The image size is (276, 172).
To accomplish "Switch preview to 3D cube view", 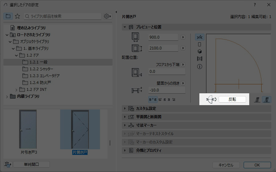I will [x=200, y=52].
